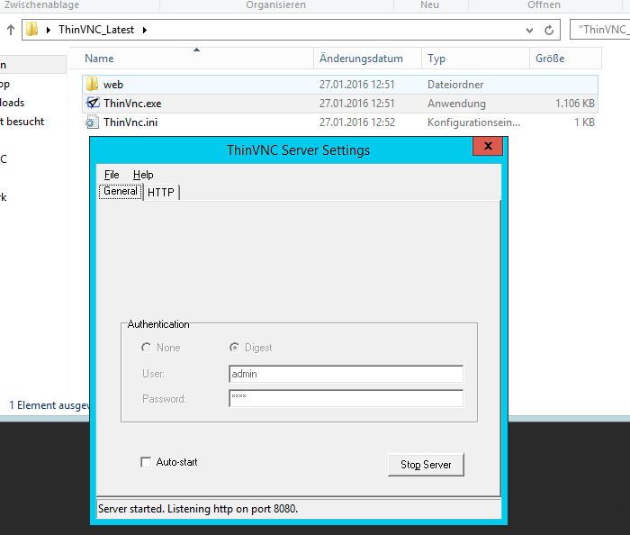630x535 pixels.
Task: Enable the Auto-start checkbox
Action: click(146, 462)
